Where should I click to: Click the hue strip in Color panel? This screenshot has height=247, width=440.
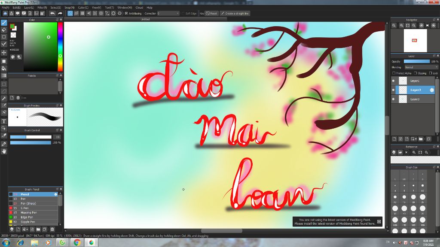(60, 47)
